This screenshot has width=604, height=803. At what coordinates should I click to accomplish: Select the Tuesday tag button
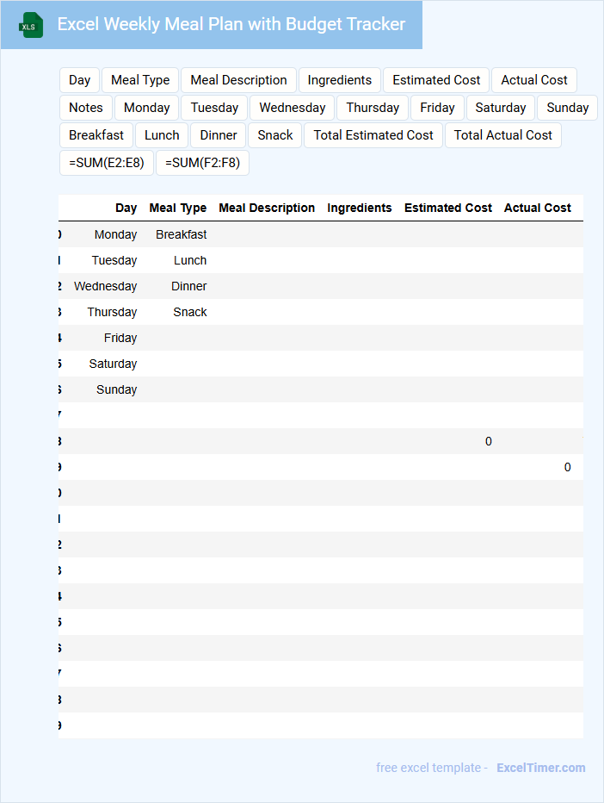tap(214, 108)
